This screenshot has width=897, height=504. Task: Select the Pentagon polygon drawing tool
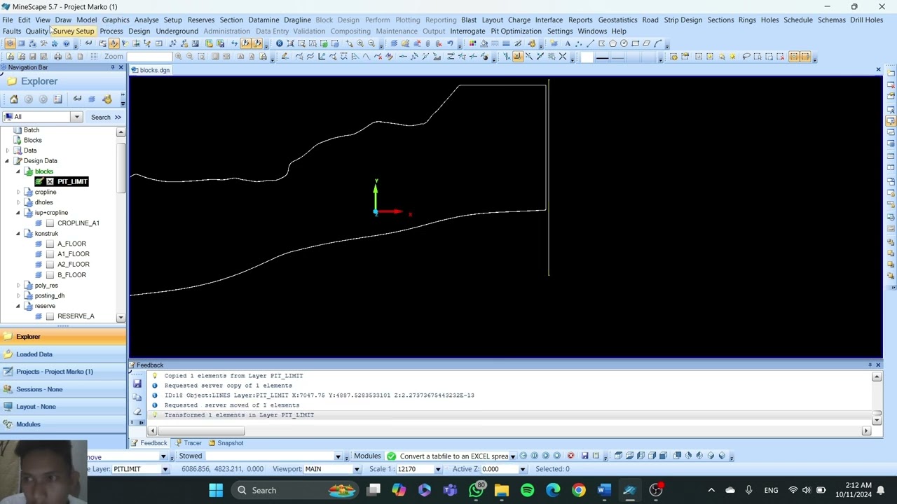[x=612, y=43]
